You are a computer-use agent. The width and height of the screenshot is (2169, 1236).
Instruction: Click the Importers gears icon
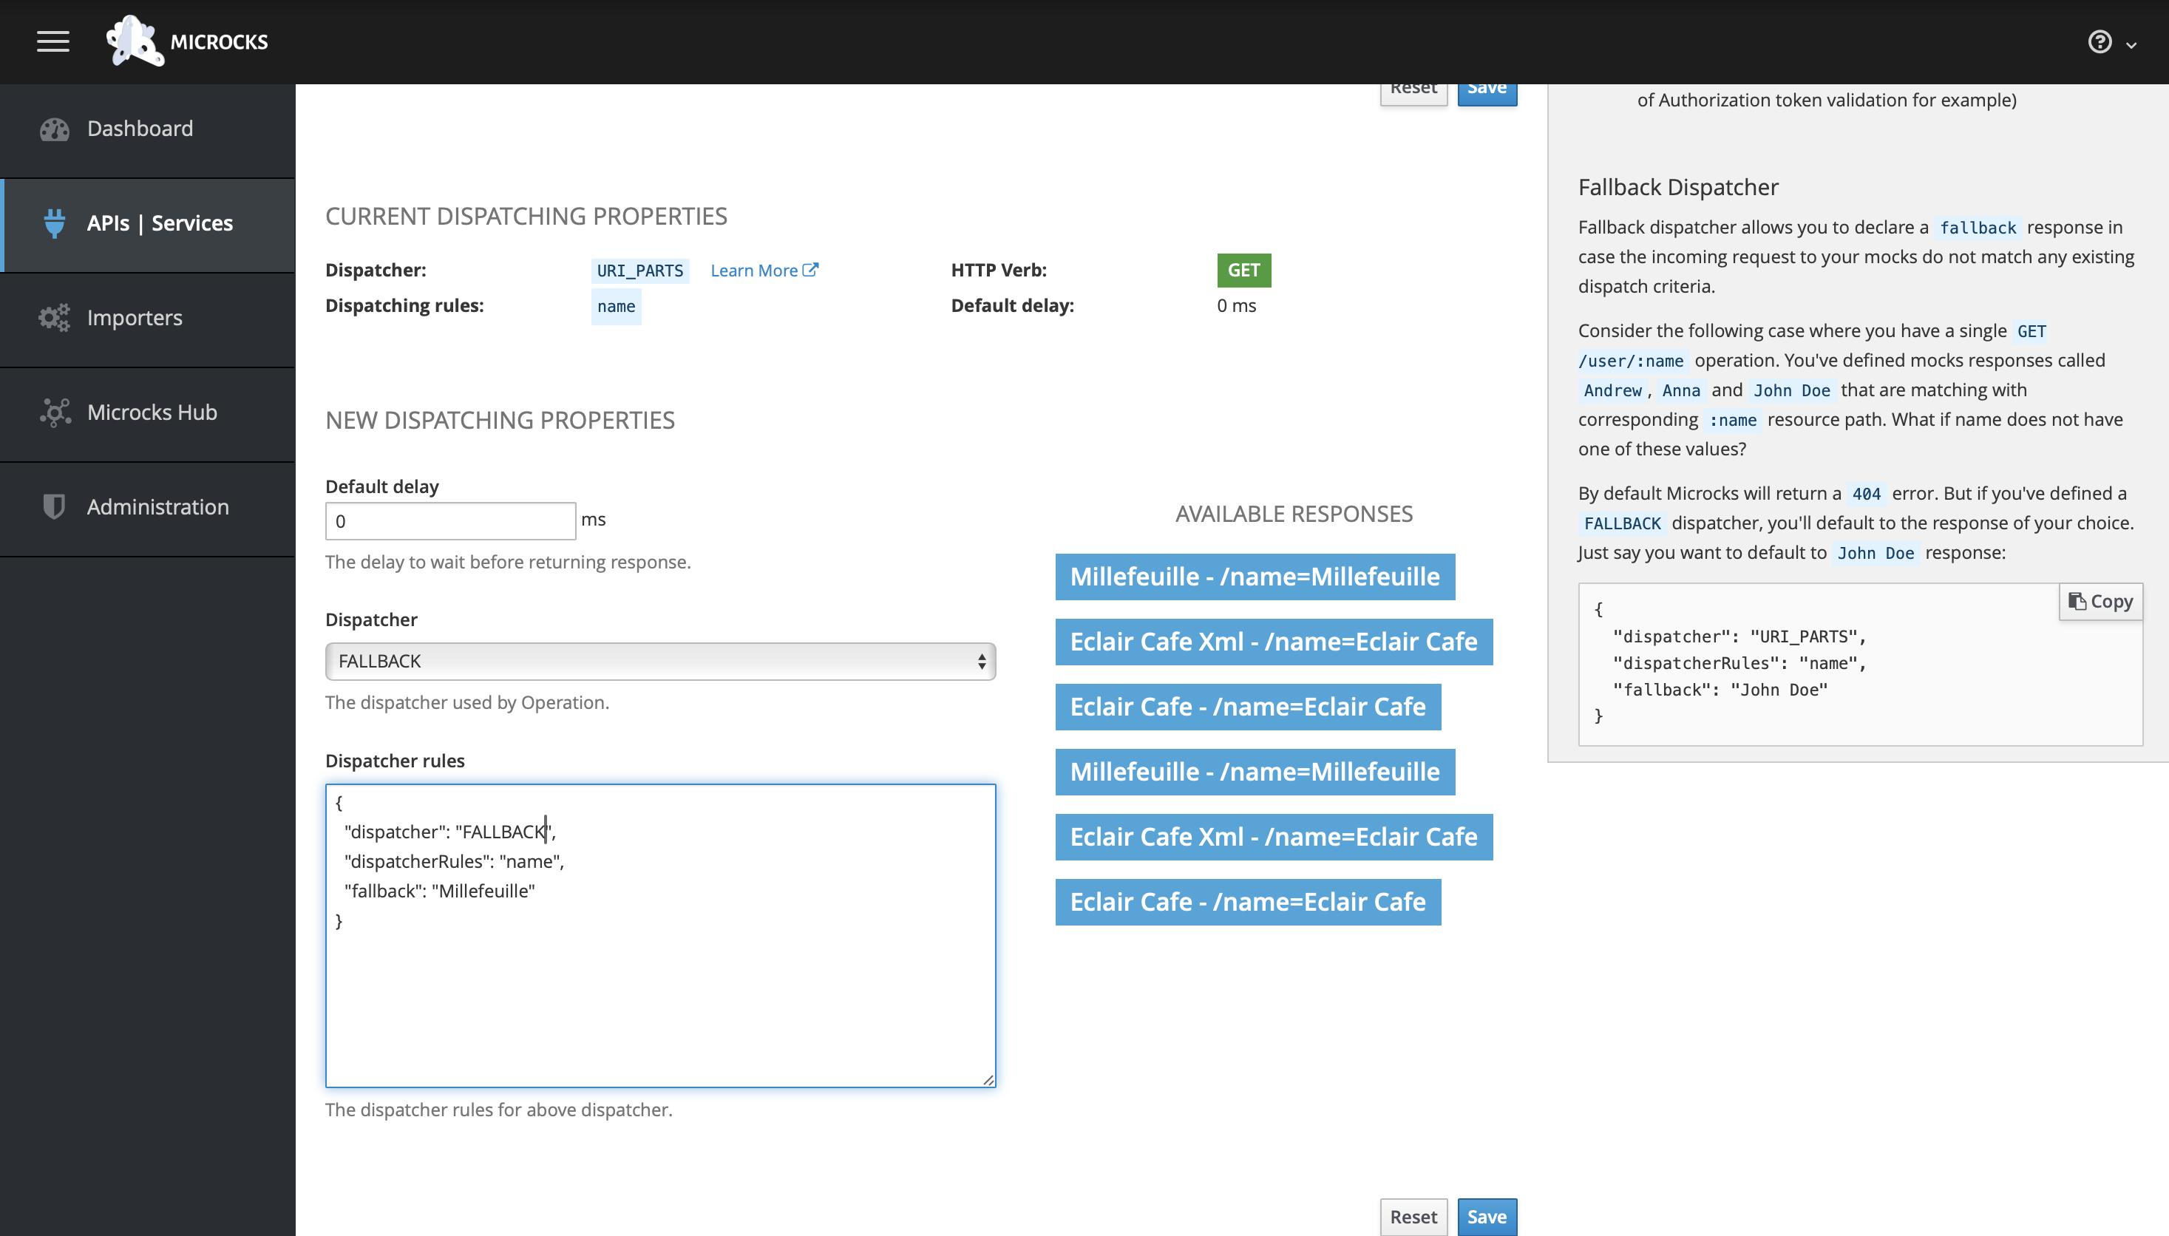(54, 317)
